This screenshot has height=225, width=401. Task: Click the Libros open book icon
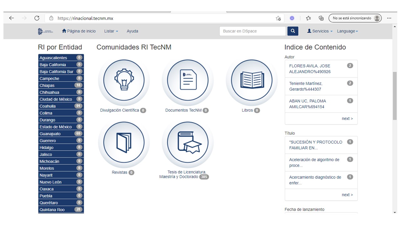[x=252, y=80]
